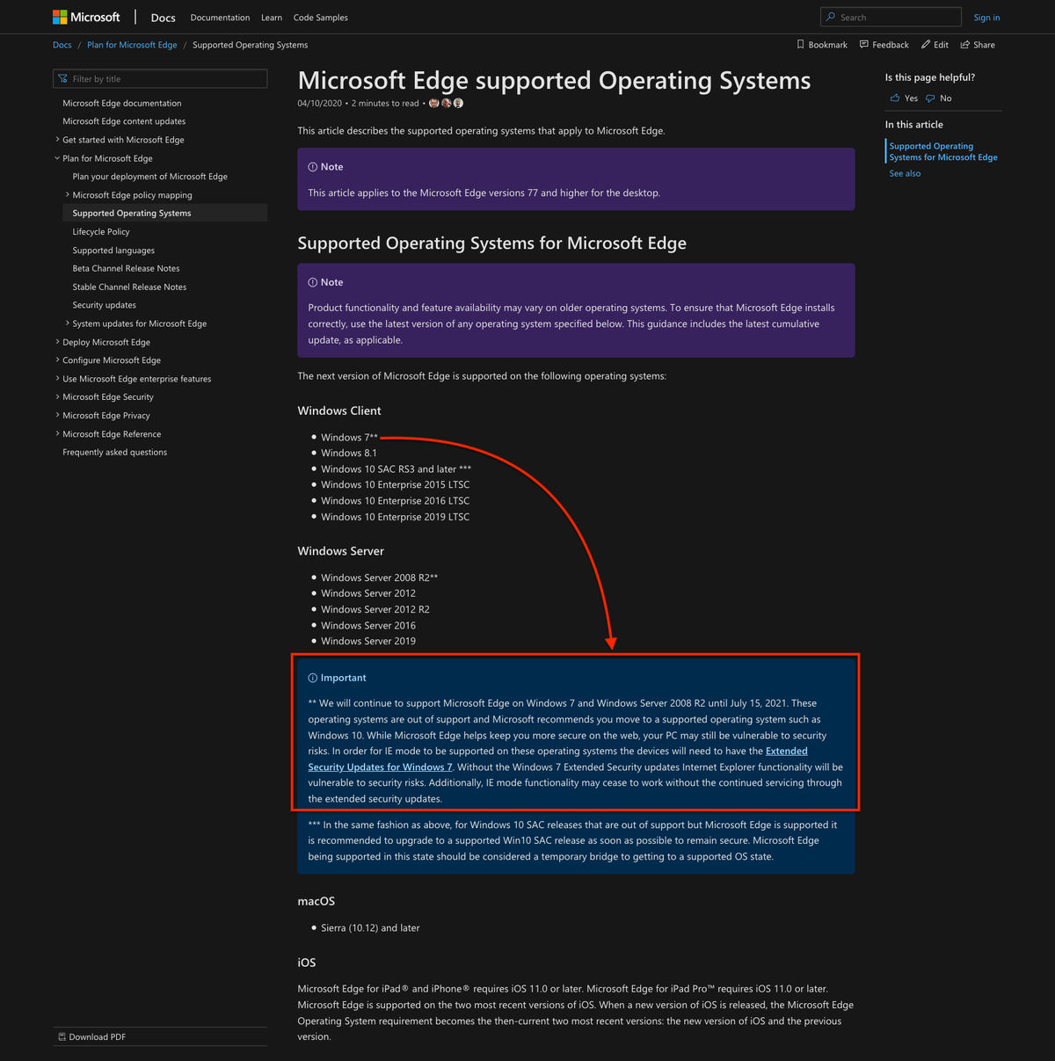Expand Microsoft Edge policy mapping
This screenshot has width=1055, height=1061.
[x=68, y=194]
